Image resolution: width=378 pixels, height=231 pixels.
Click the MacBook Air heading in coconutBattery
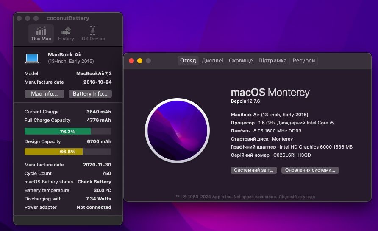point(65,55)
